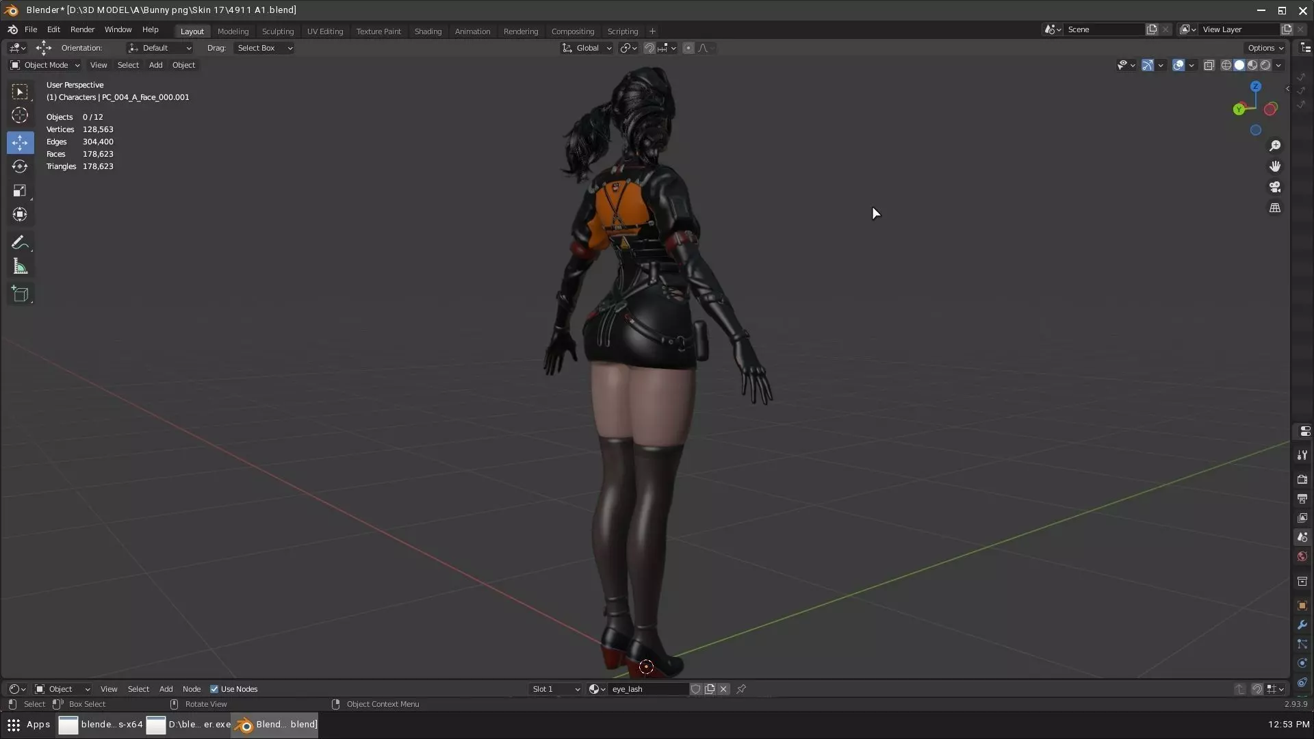Switch perspective/orthographic with grid icon
This screenshot has width=1314, height=739.
coord(1275,208)
